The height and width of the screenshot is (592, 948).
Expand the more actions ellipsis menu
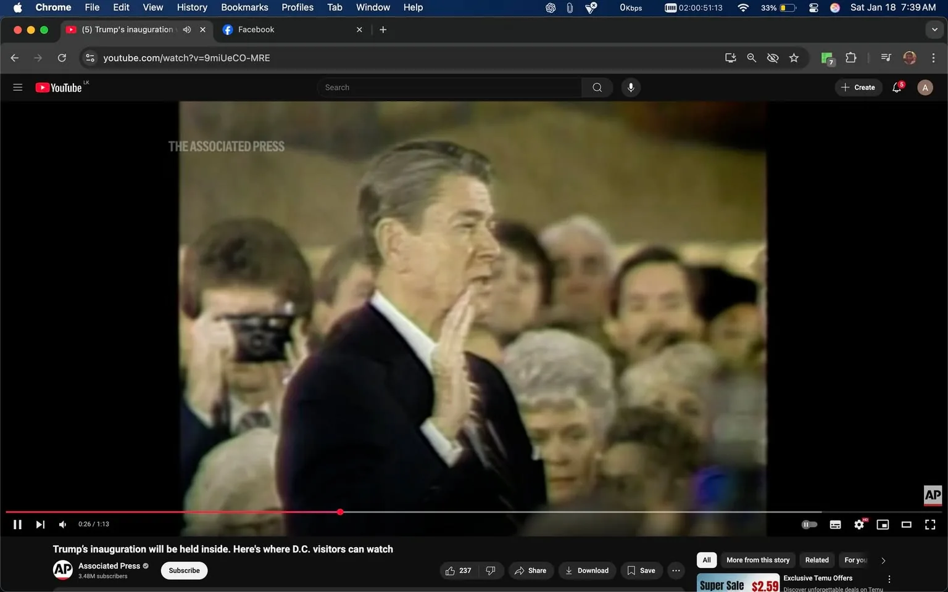click(x=676, y=570)
